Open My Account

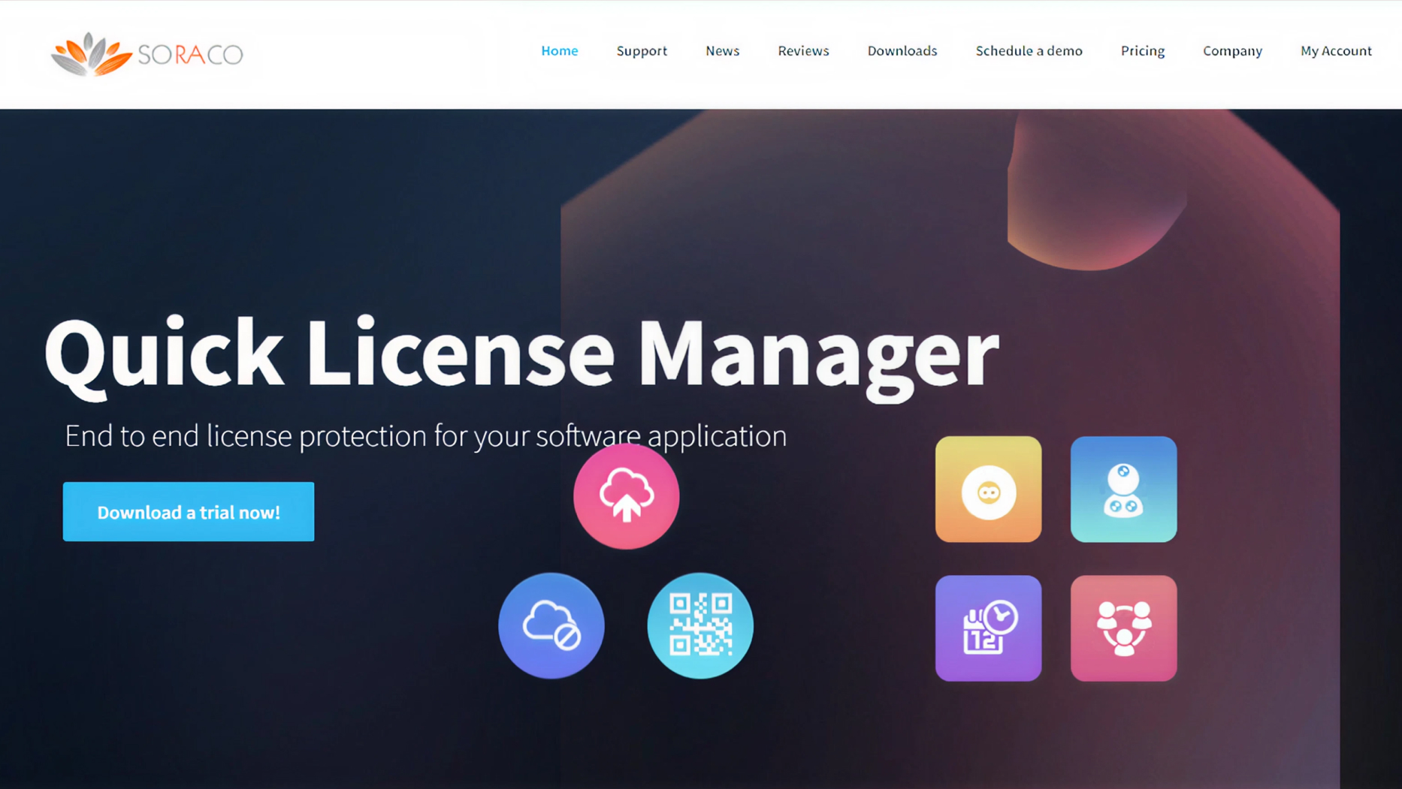tap(1336, 51)
